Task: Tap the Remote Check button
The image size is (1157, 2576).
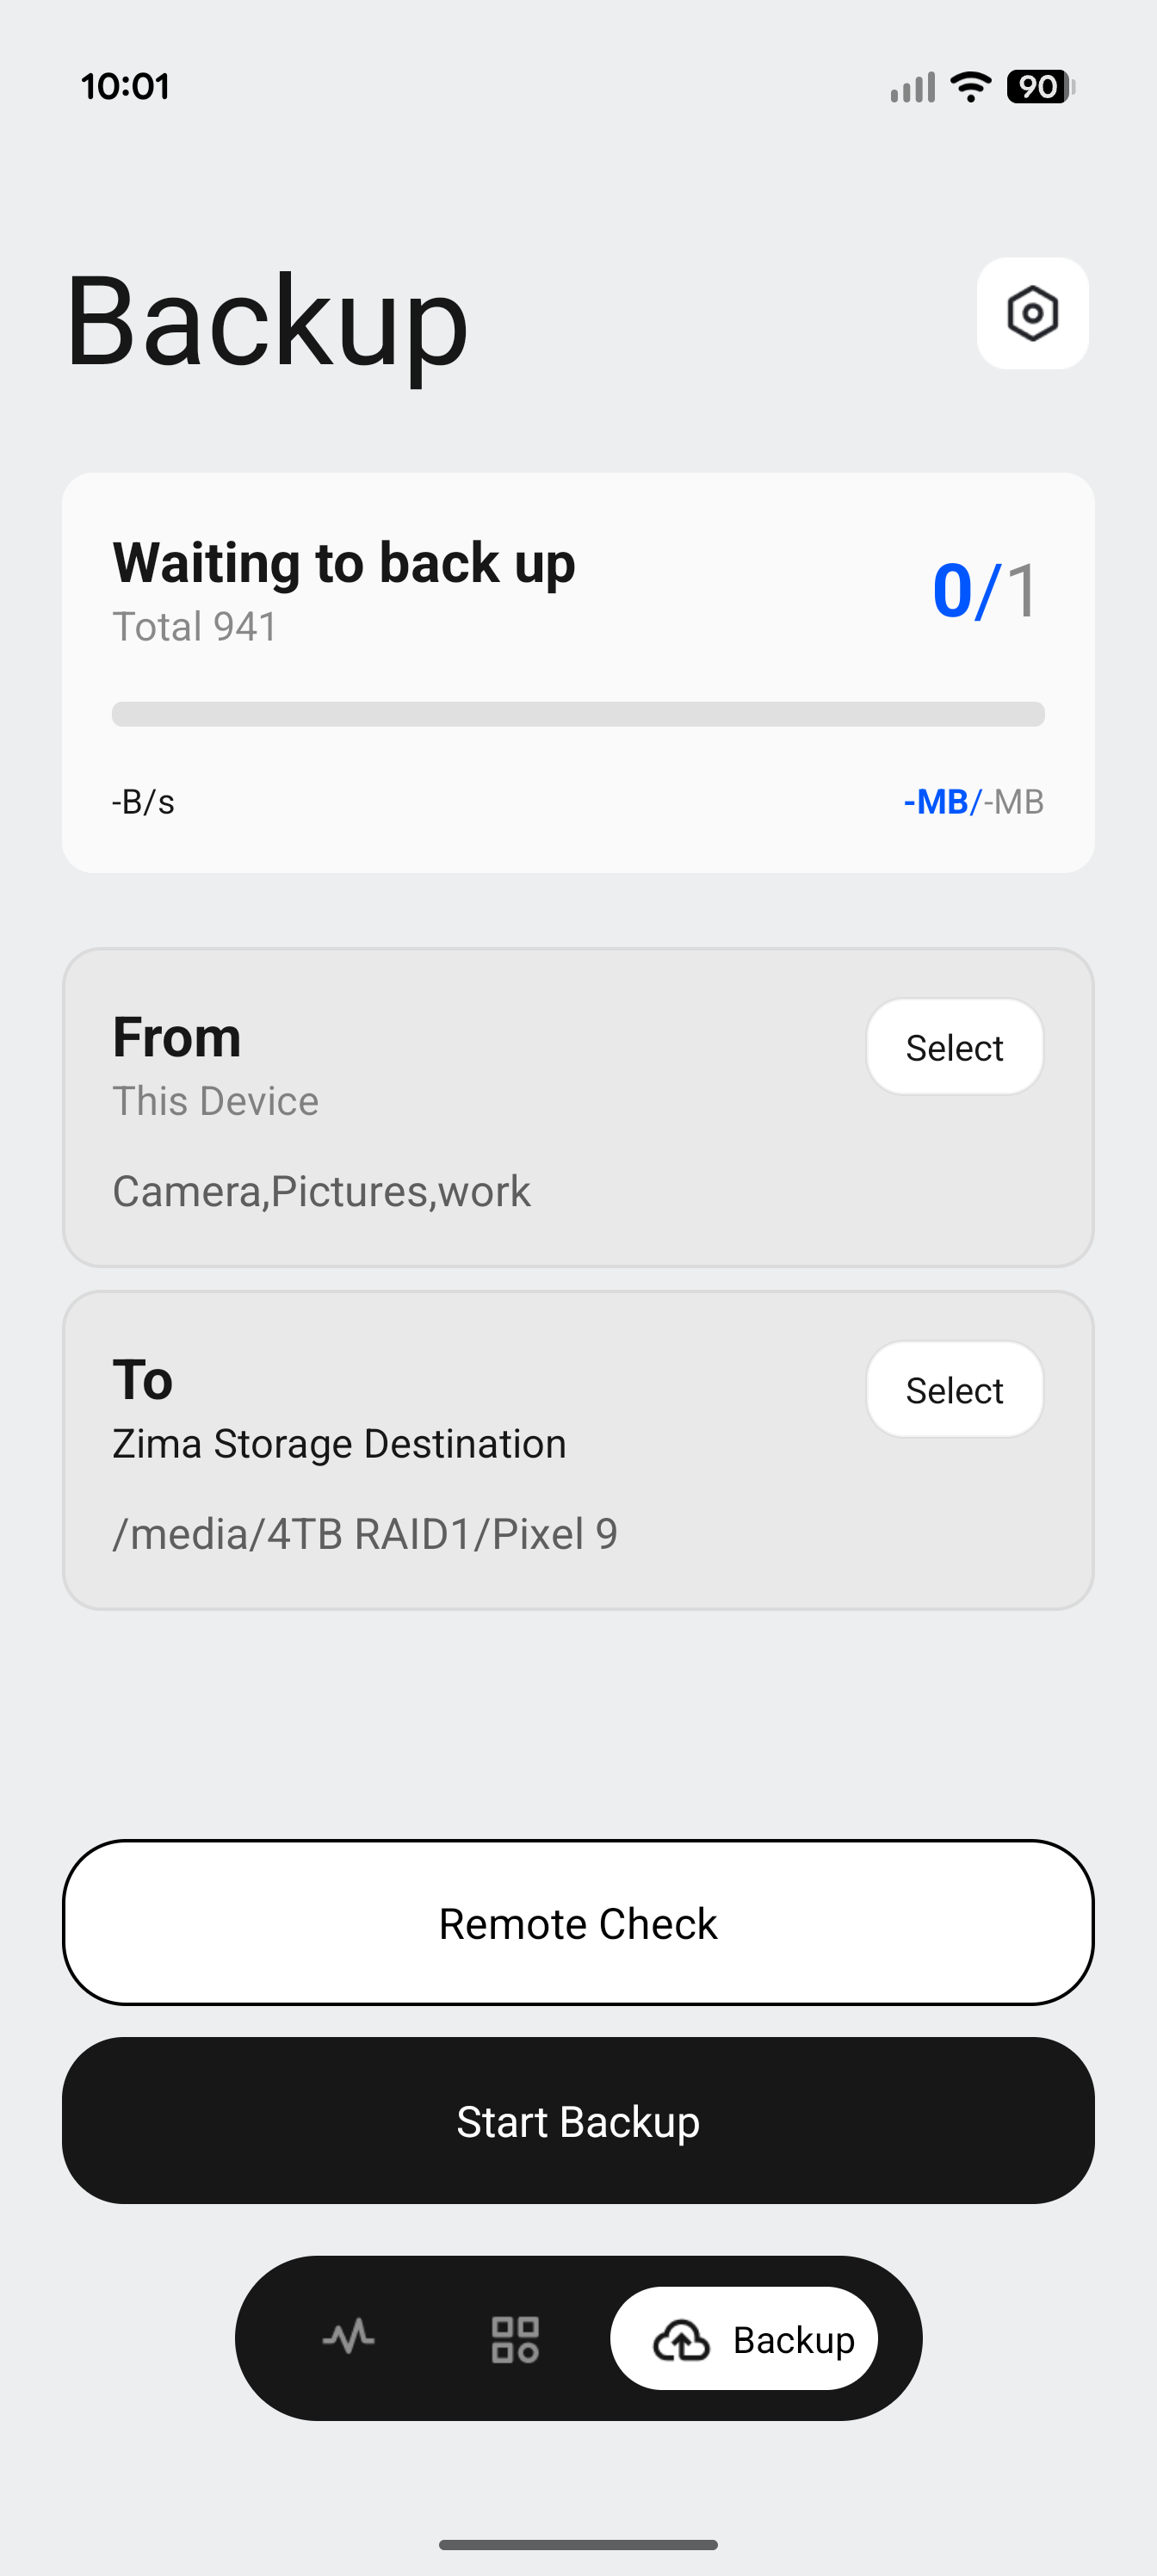Action: [578, 1923]
